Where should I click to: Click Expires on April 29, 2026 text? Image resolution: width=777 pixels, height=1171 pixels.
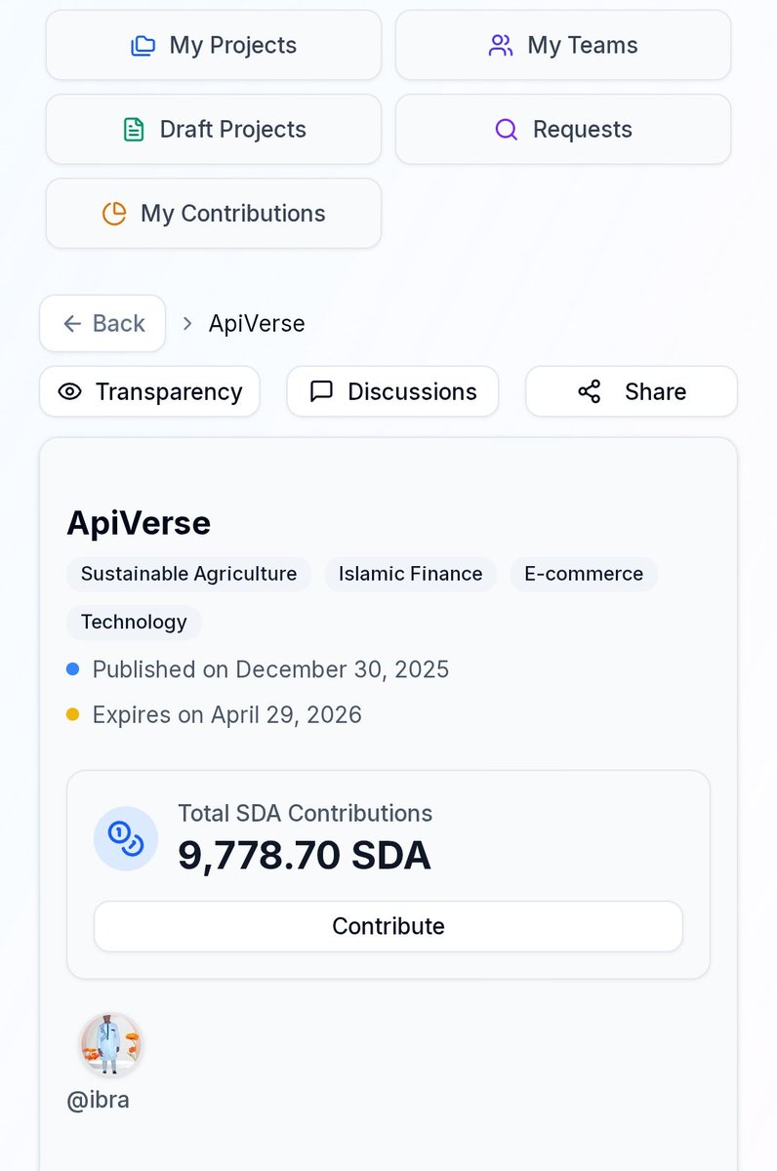[x=227, y=714]
